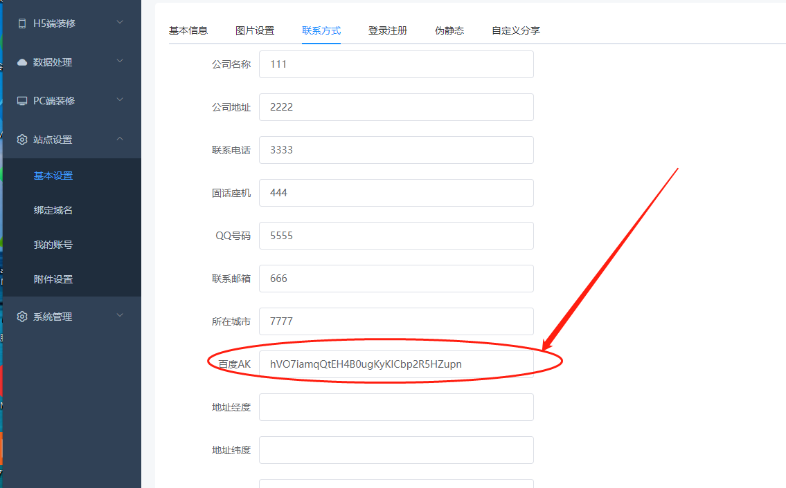The width and height of the screenshot is (786, 488).
Task: Expand the 系统管理 menu chevron
Action: point(120,316)
